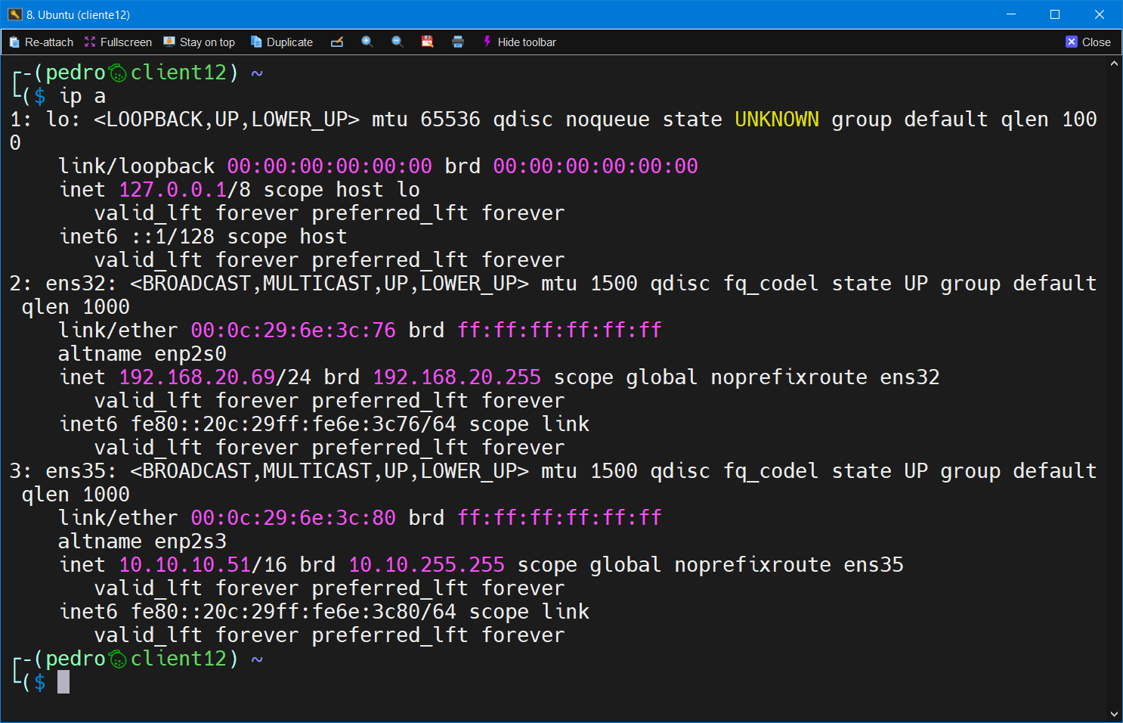Click the application icon in title bar
The width and height of the screenshot is (1123, 723).
point(14,14)
